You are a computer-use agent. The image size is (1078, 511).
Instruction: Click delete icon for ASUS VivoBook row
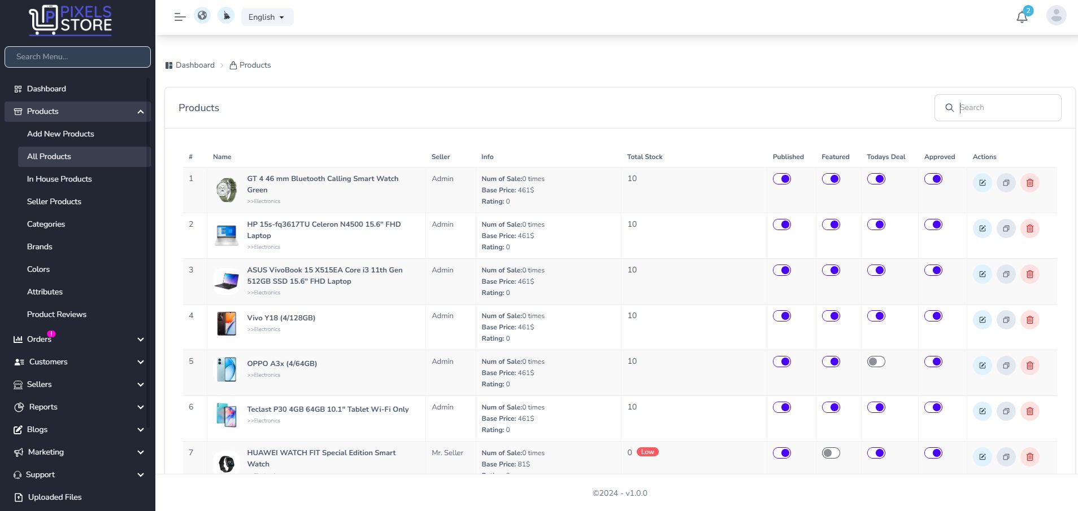(x=1029, y=274)
